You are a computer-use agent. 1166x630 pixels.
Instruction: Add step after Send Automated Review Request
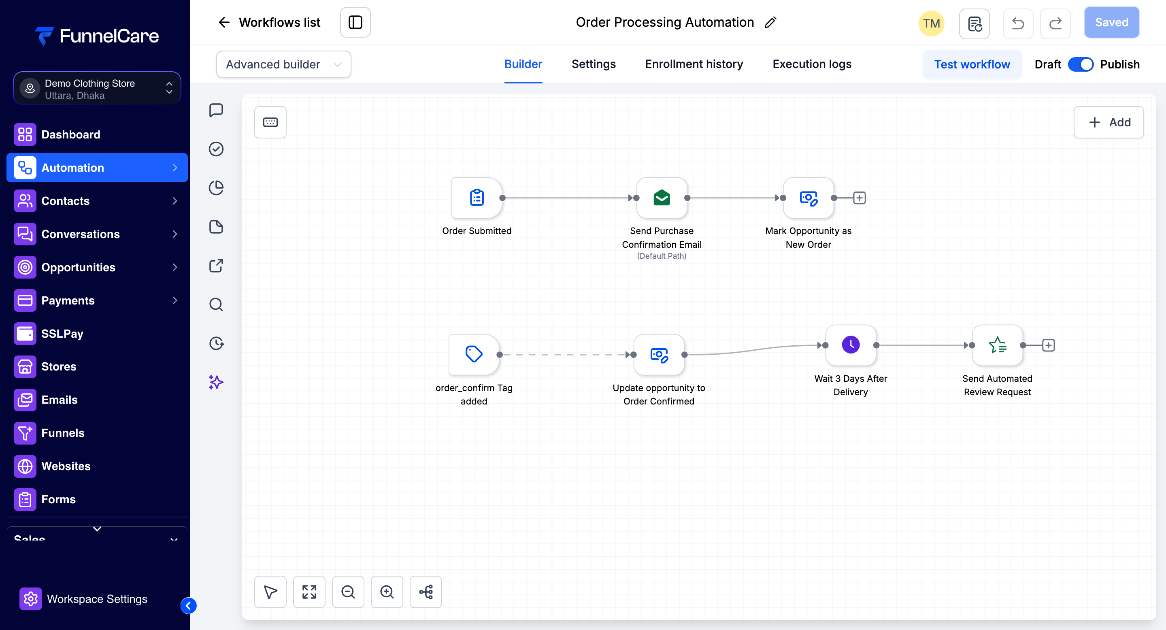(x=1048, y=345)
